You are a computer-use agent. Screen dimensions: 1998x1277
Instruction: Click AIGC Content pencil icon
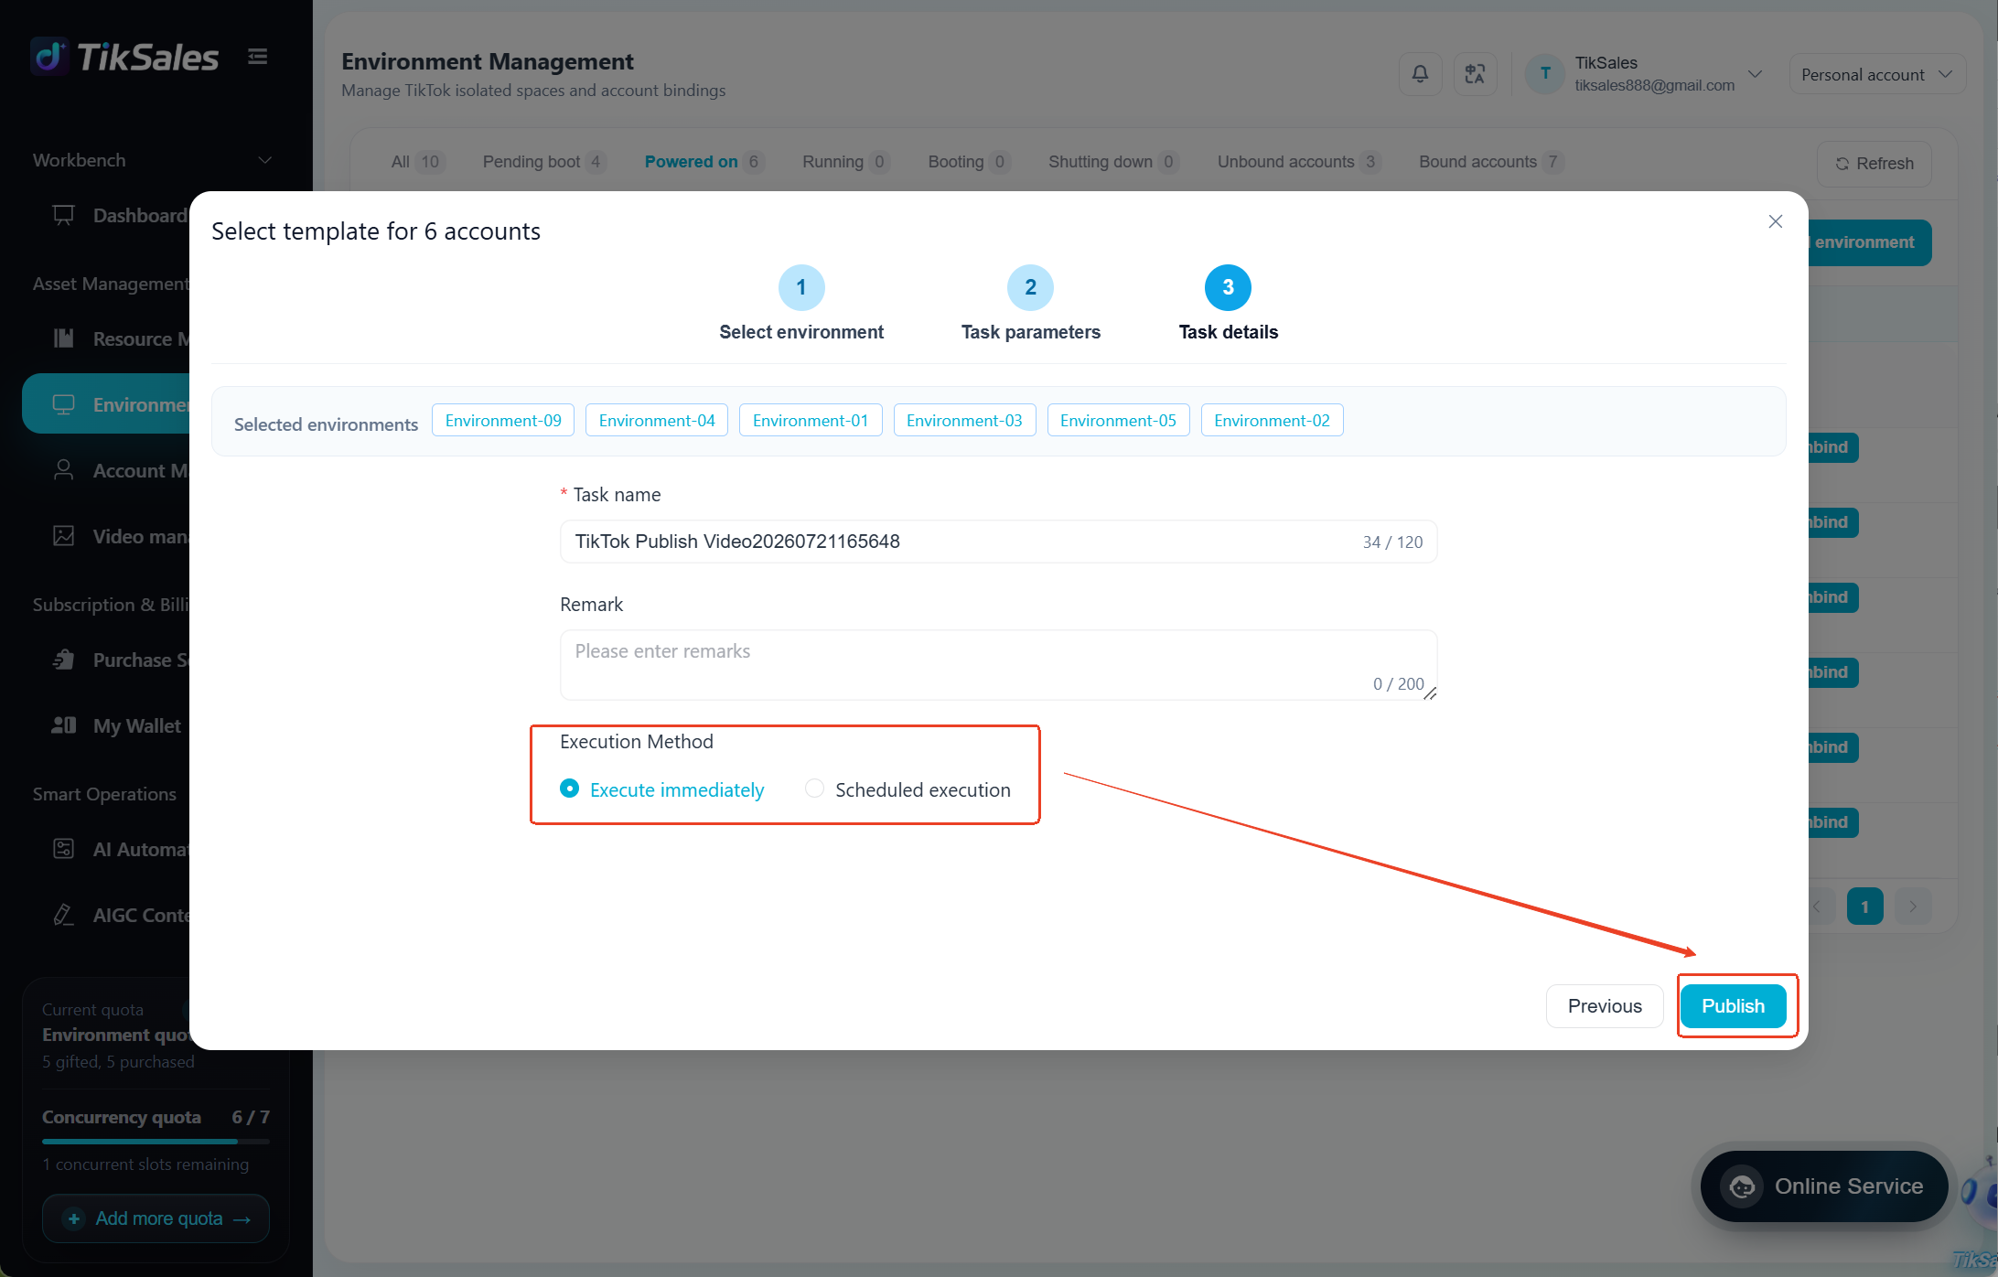coord(63,915)
